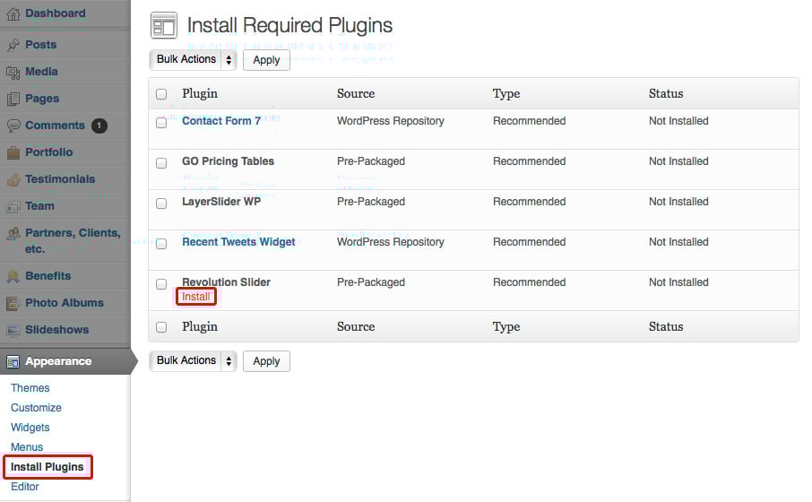
Task: Open the bottom Bulk Actions dropdown
Action: (x=192, y=361)
